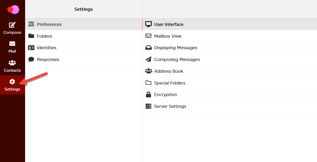This screenshot has width=317, height=162.
Task: Select Displaying Messages preferences
Action: [176, 47]
